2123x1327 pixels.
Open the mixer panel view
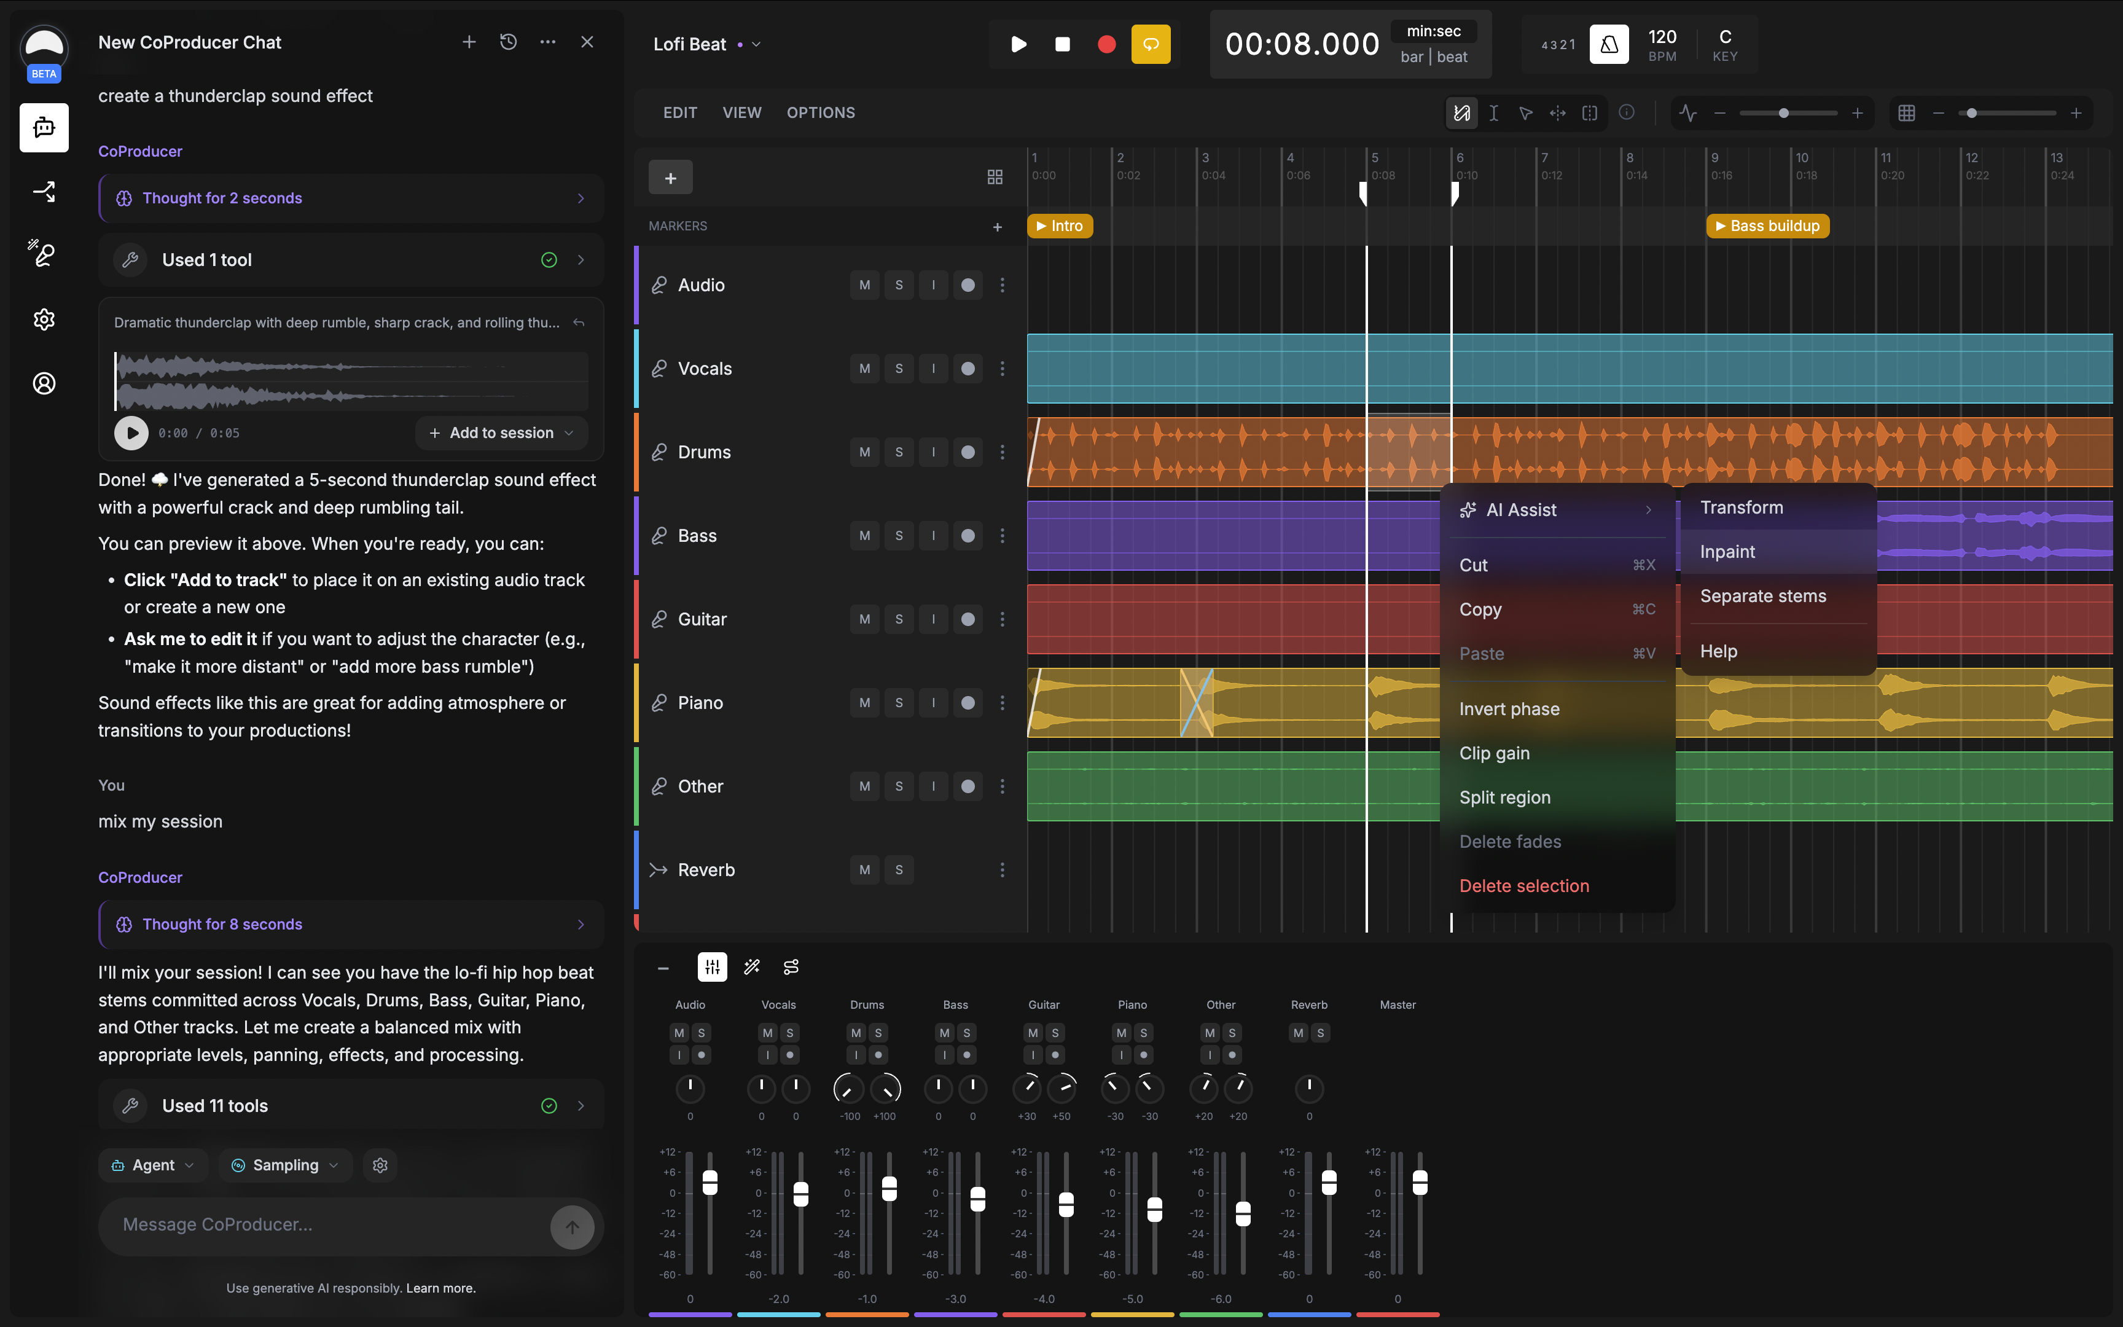pos(713,966)
